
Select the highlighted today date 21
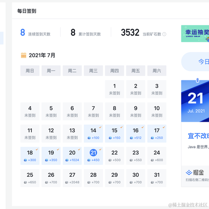coord(93,153)
